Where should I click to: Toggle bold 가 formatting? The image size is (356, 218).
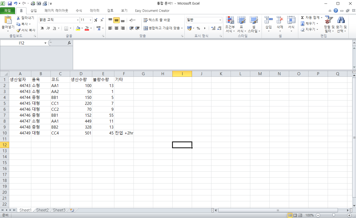pos(42,28)
